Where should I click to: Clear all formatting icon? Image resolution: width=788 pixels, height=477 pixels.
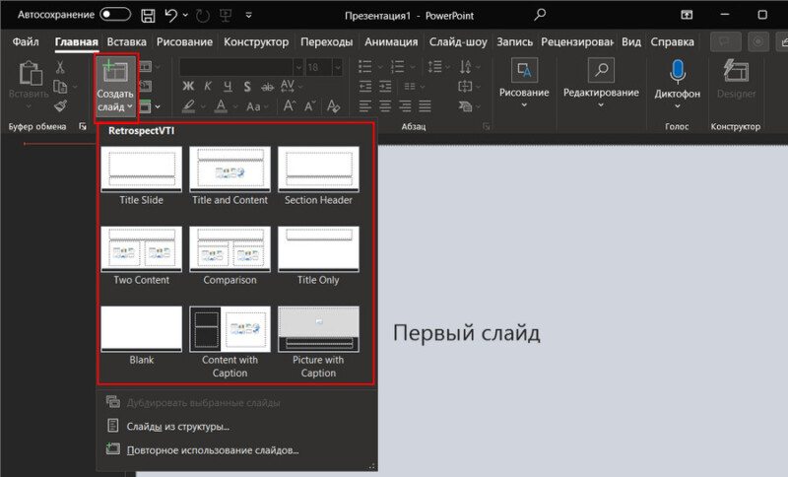(333, 106)
